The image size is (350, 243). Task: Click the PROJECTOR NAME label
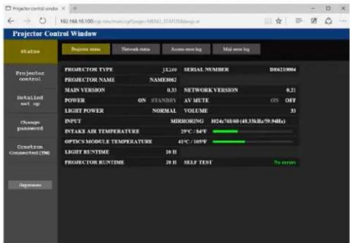[90, 79]
